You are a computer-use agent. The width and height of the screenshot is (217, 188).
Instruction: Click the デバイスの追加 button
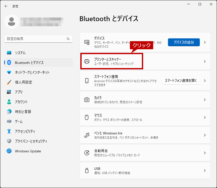[184, 42]
